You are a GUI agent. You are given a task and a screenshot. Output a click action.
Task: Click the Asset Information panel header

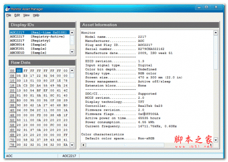(149, 25)
